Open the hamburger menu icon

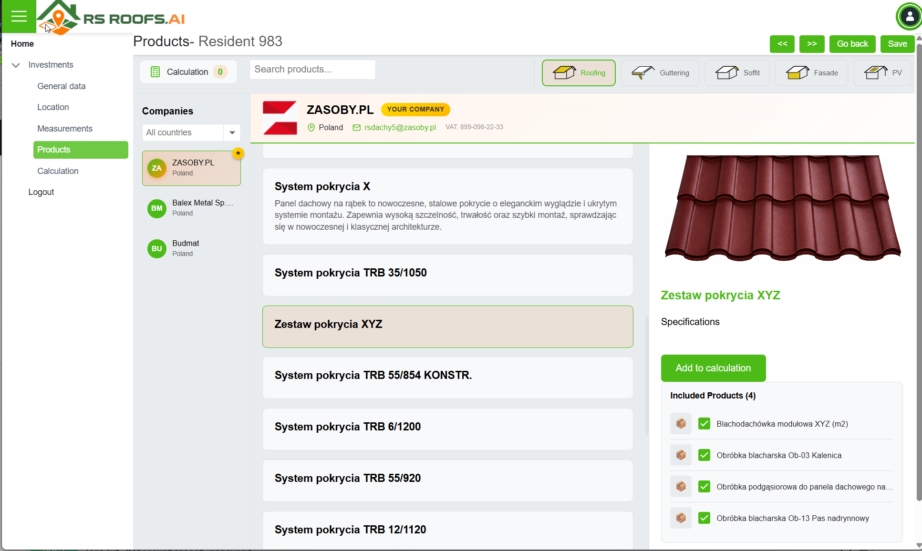tap(19, 16)
